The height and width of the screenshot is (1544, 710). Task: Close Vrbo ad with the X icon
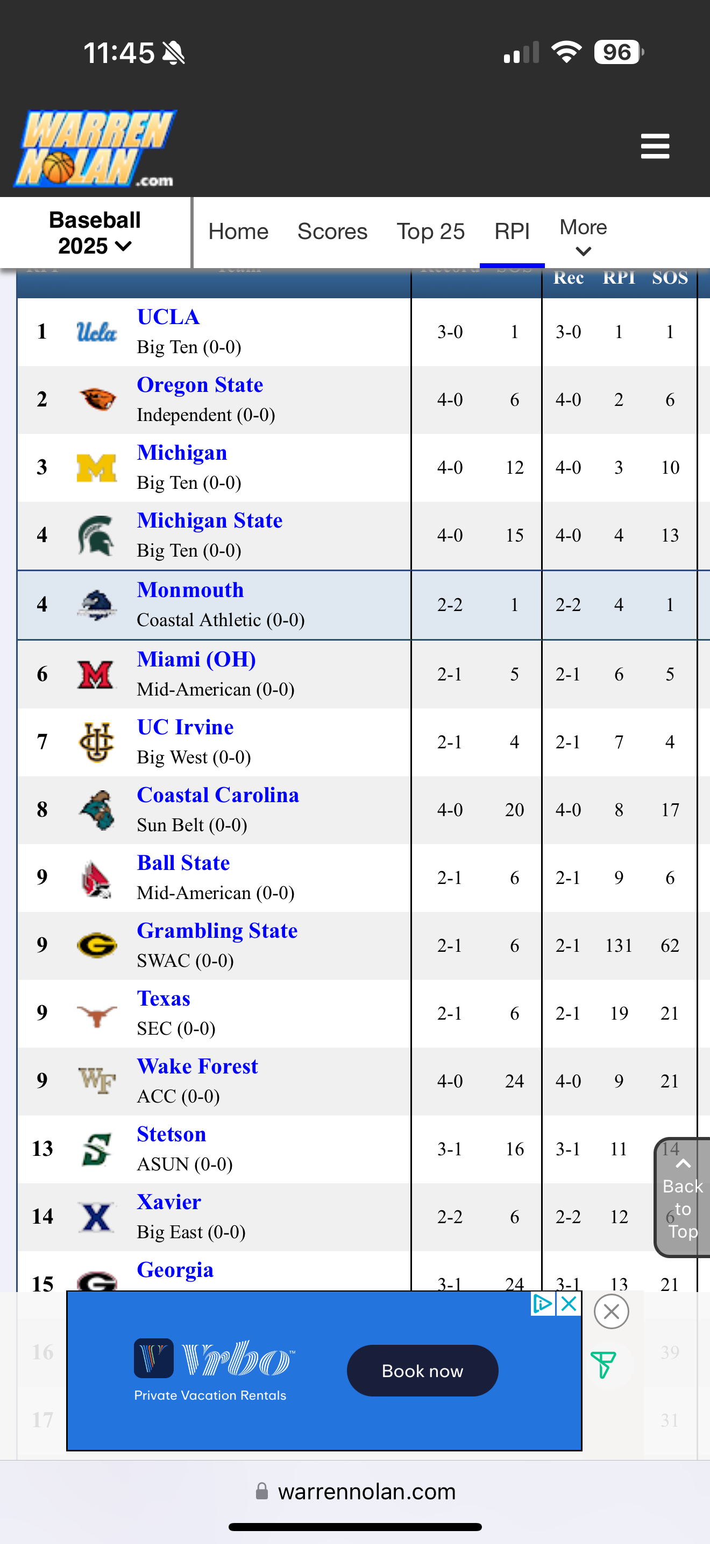coord(569,1303)
